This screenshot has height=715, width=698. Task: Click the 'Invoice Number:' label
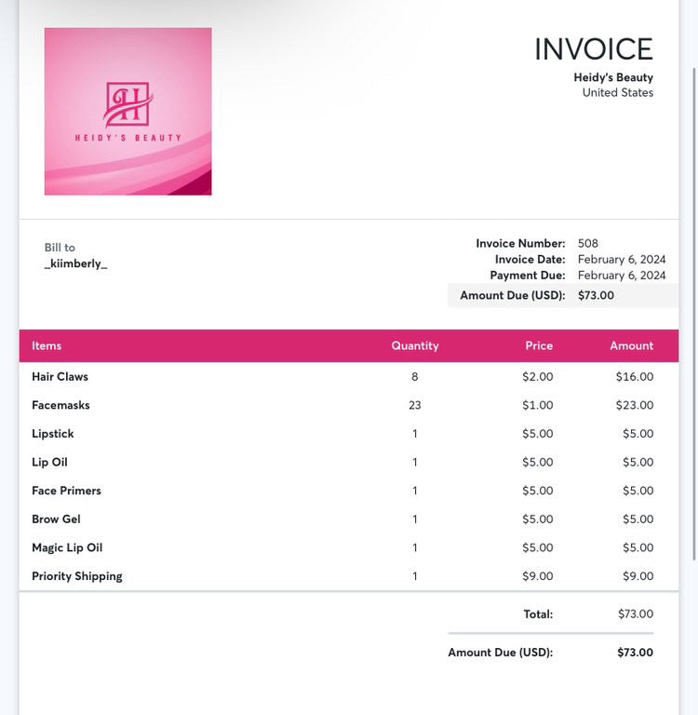(520, 244)
